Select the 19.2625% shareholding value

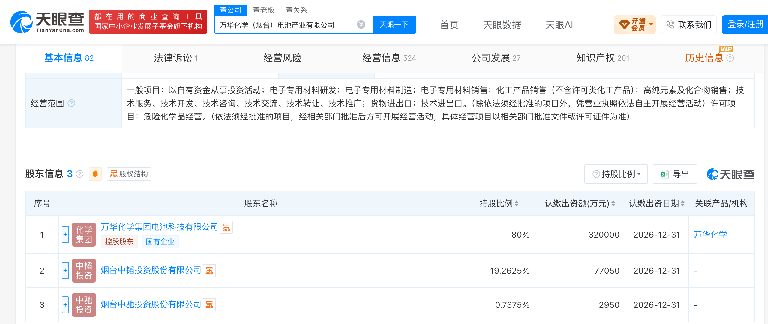(x=510, y=271)
